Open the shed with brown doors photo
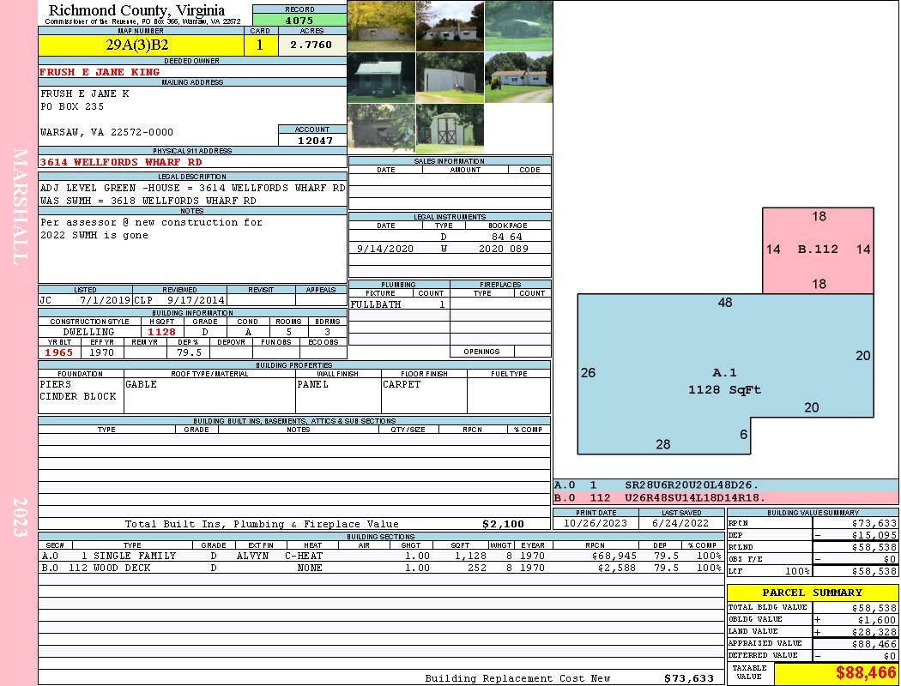This screenshot has height=686, width=901. coord(450,128)
